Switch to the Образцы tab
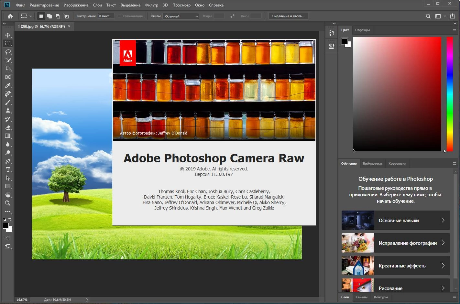Screen dimensions: 460x304 pos(362,30)
